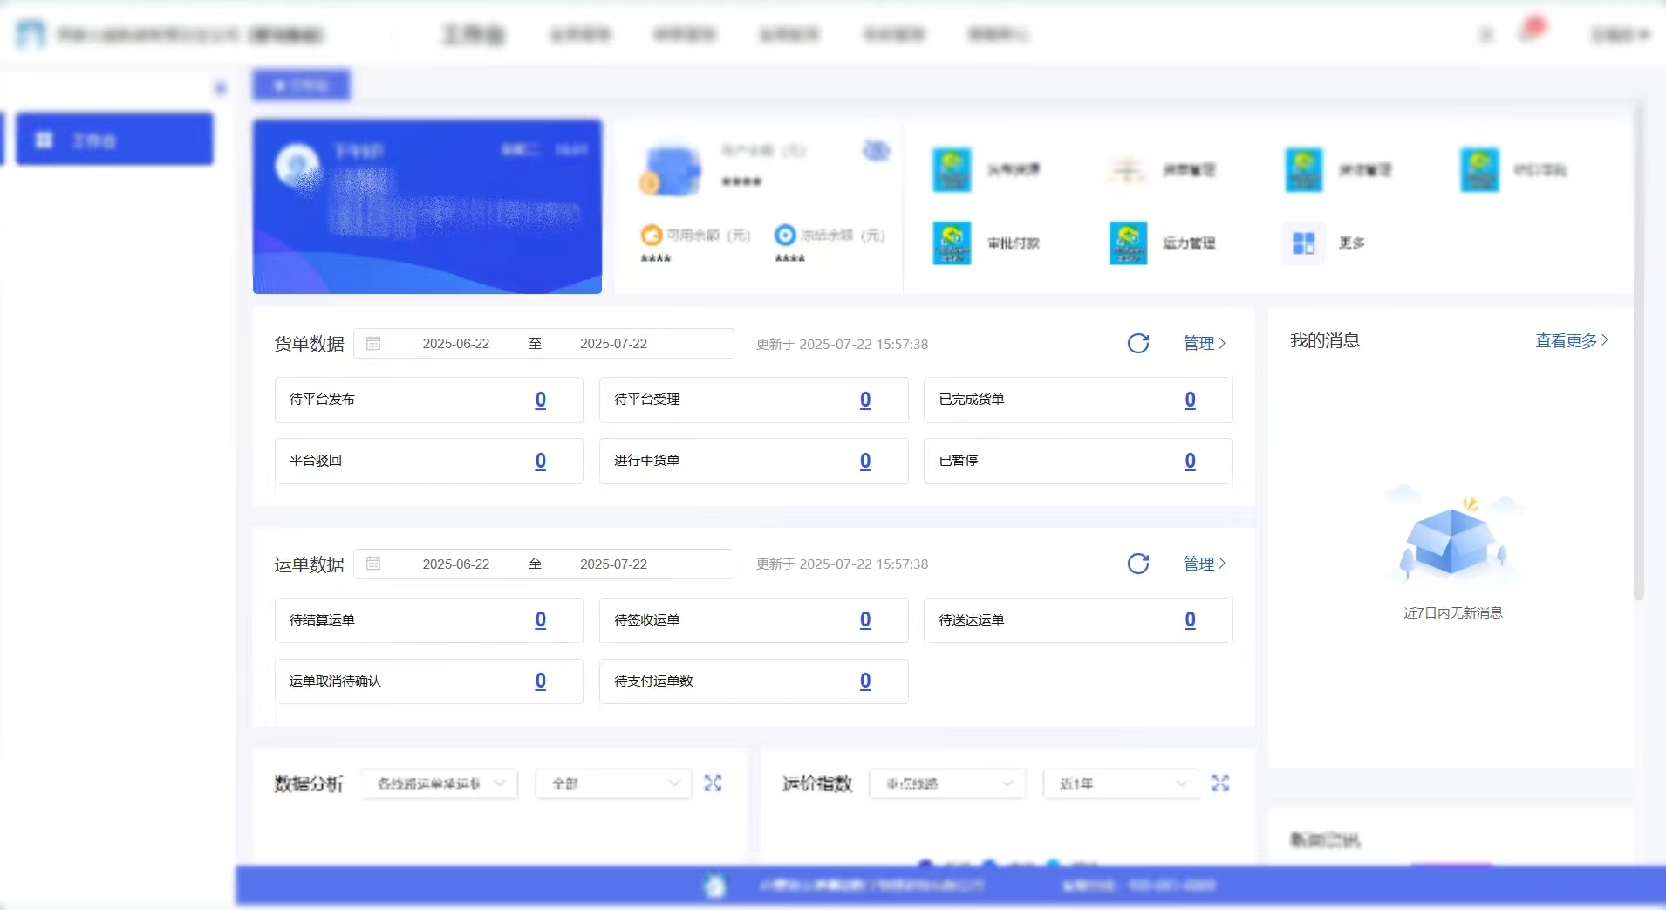Click the 工作台 breadcrumb tab

(301, 85)
